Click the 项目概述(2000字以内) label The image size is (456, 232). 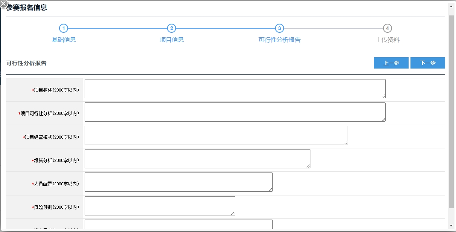tap(55, 90)
